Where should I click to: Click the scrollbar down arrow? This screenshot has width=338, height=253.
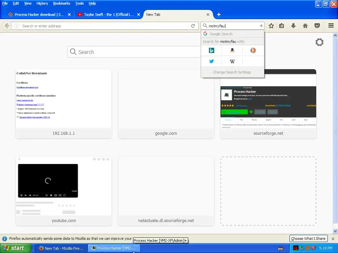[335, 231]
